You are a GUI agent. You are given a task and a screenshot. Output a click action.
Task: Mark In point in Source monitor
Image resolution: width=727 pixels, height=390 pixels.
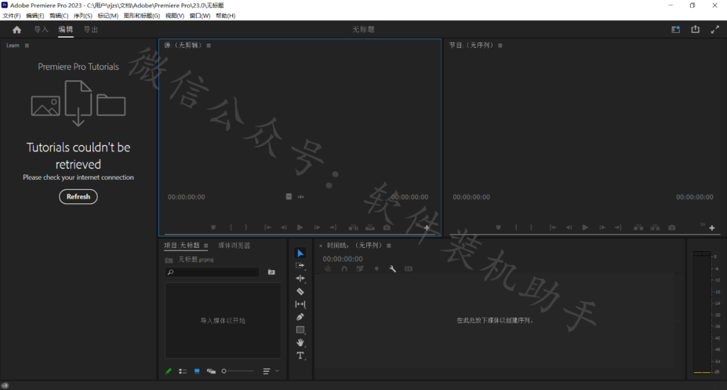pyautogui.click(x=231, y=228)
